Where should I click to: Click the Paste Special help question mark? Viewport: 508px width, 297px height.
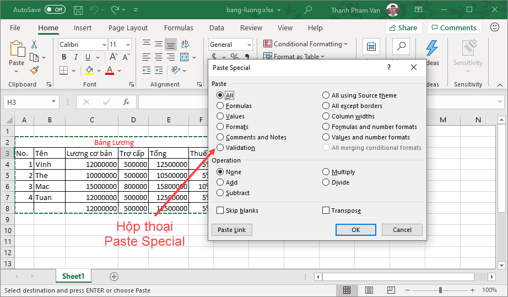[x=389, y=67]
